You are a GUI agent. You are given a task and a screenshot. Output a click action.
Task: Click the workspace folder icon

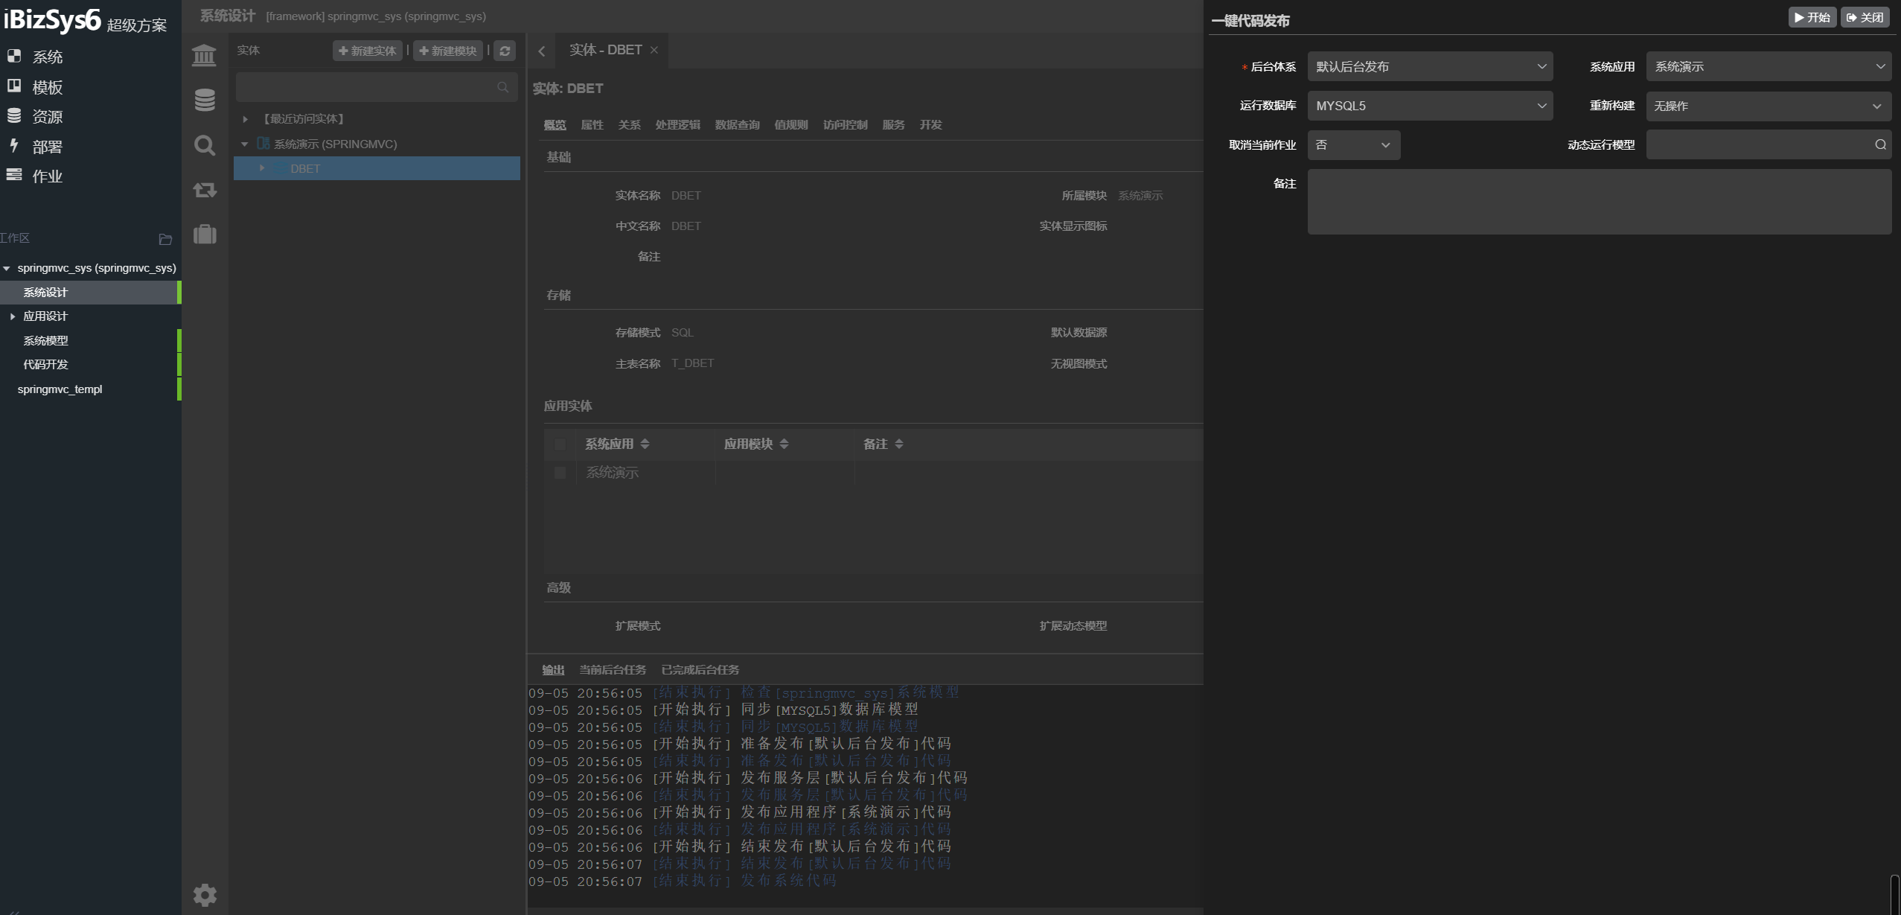coord(165,239)
